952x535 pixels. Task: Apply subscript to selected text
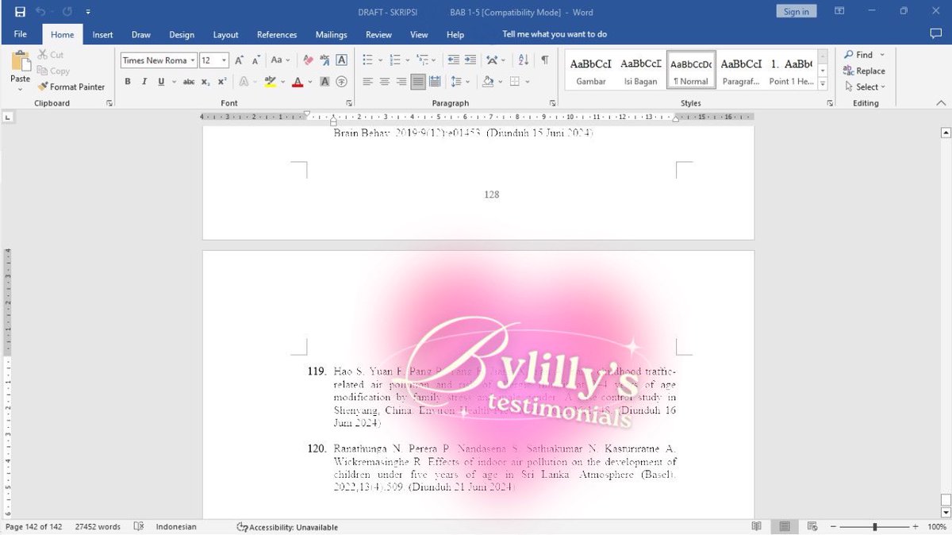point(205,82)
